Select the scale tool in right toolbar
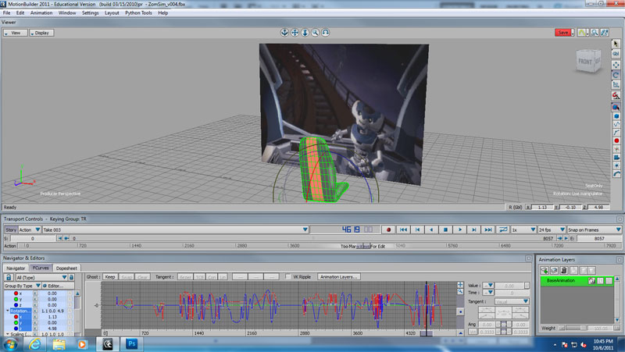This screenshot has width=625, height=352. coord(616,85)
